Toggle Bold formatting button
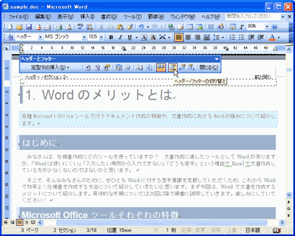 111,37
